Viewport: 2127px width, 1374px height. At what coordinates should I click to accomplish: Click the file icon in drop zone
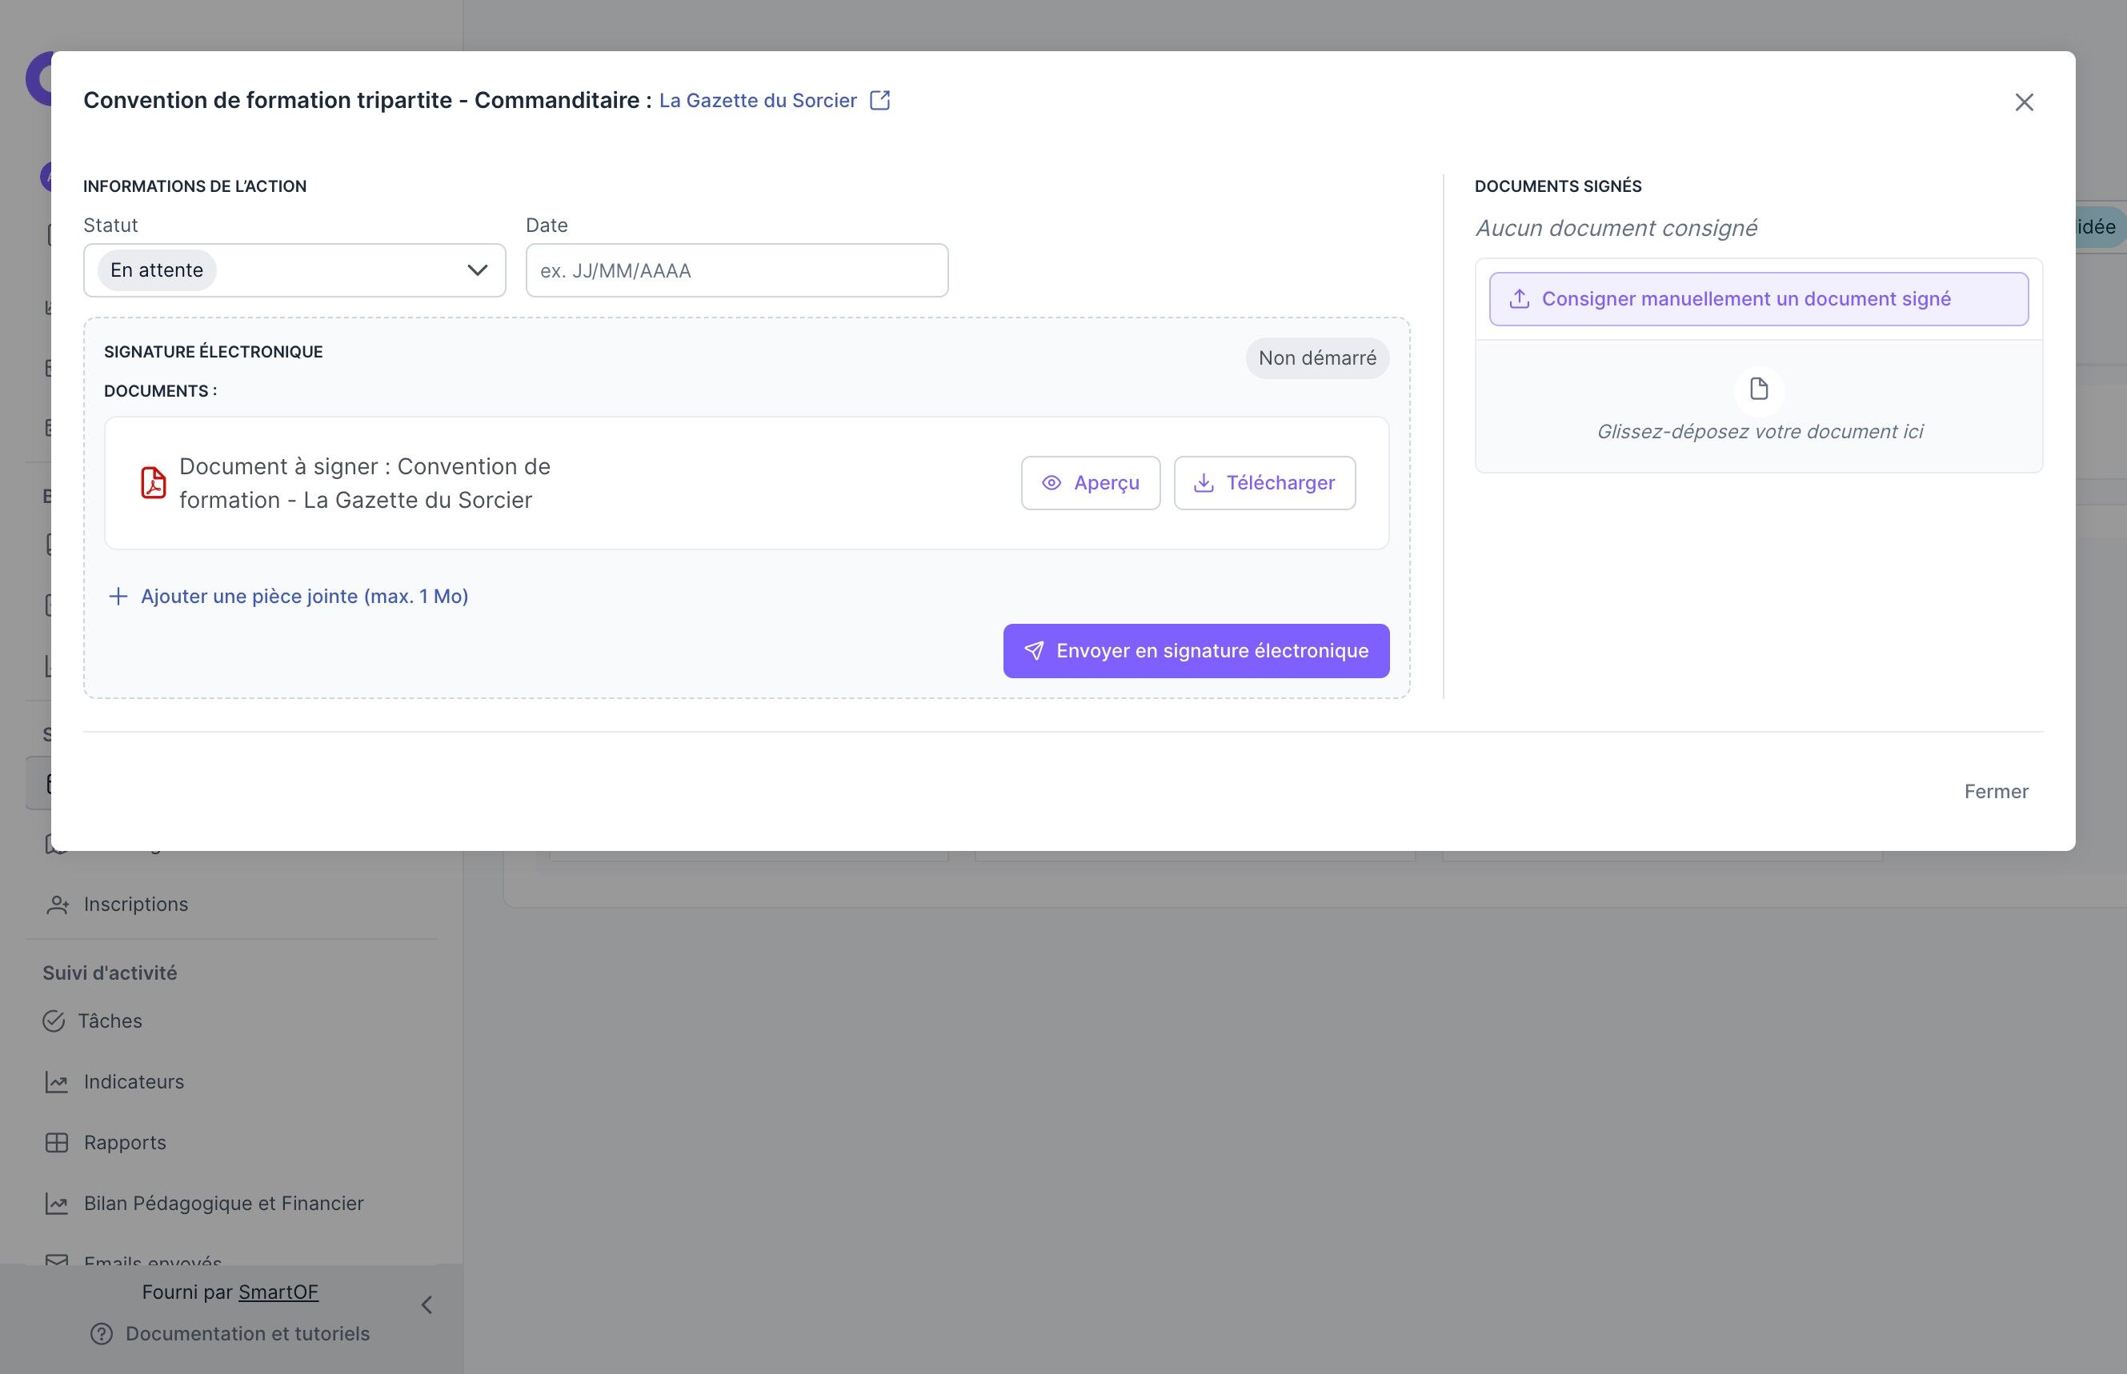click(x=1758, y=389)
